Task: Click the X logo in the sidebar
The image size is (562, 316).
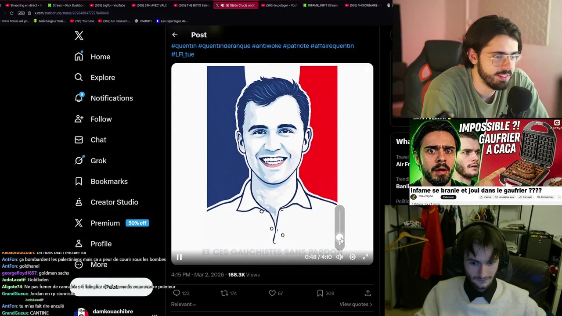Action: pyautogui.click(x=79, y=36)
